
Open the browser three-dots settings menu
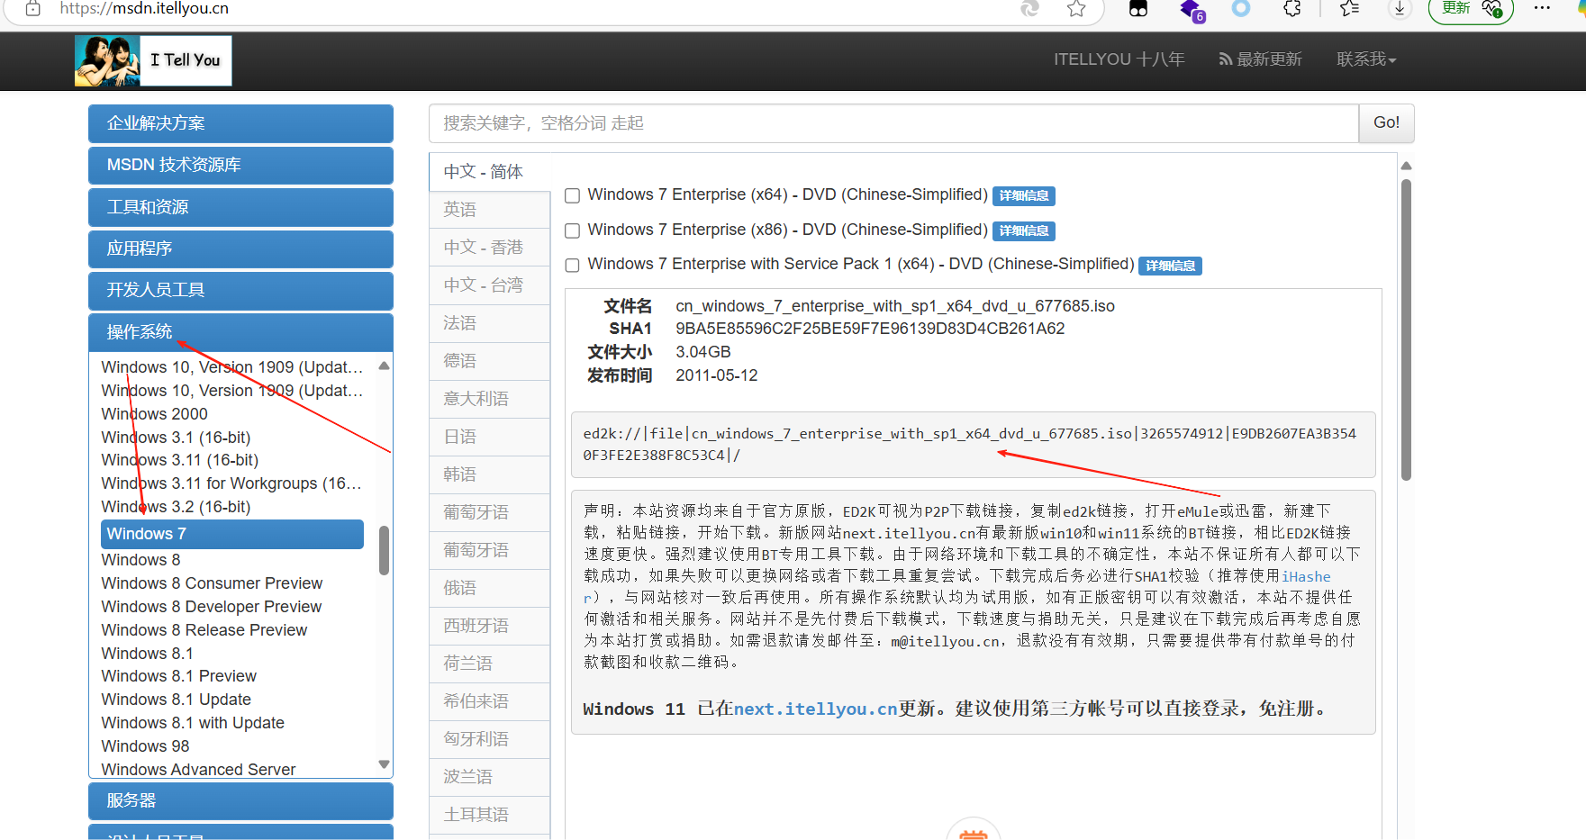(x=1542, y=8)
